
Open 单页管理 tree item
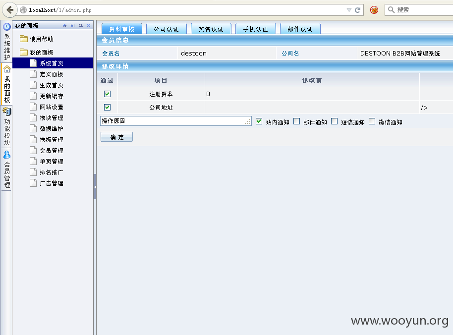pos(52,162)
